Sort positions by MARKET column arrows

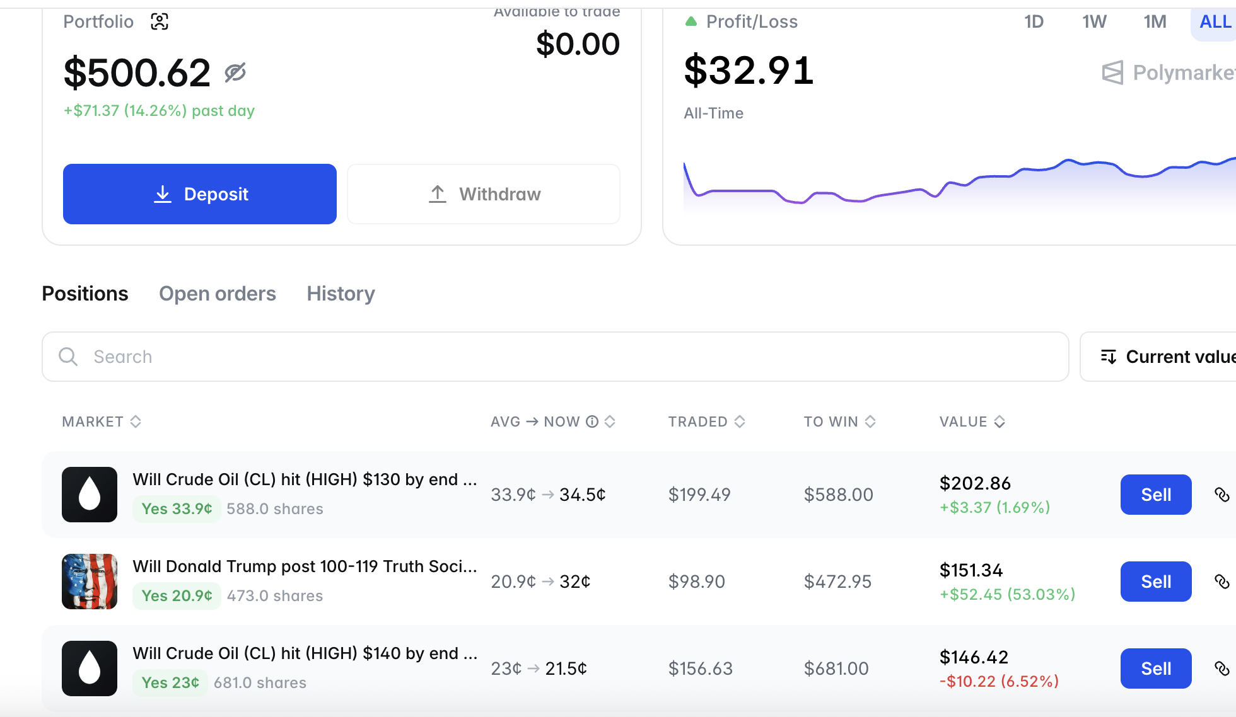136,422
